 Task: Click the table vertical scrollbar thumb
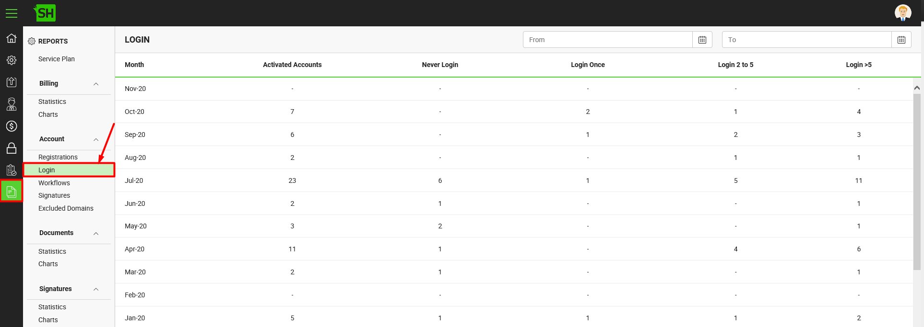point(917,182)
